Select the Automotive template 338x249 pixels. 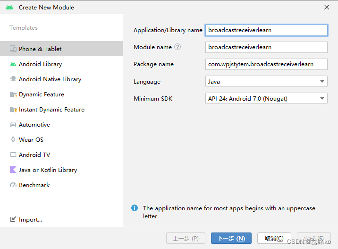[x=61, y=125]
